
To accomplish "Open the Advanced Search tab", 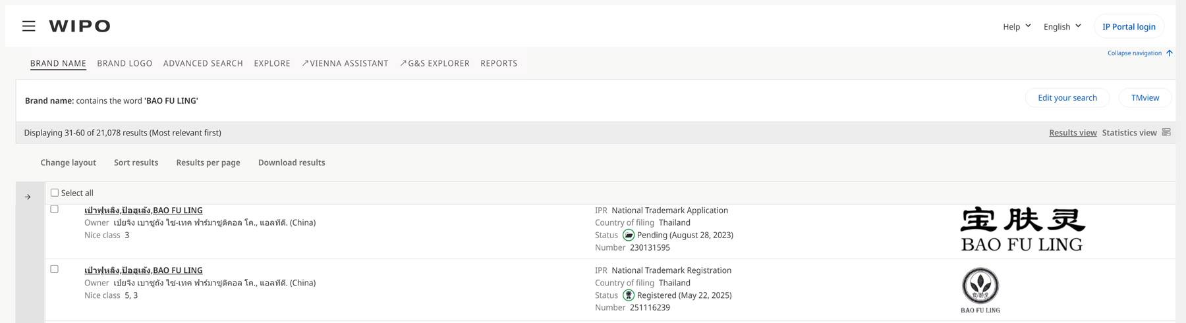I will [203, 63].
